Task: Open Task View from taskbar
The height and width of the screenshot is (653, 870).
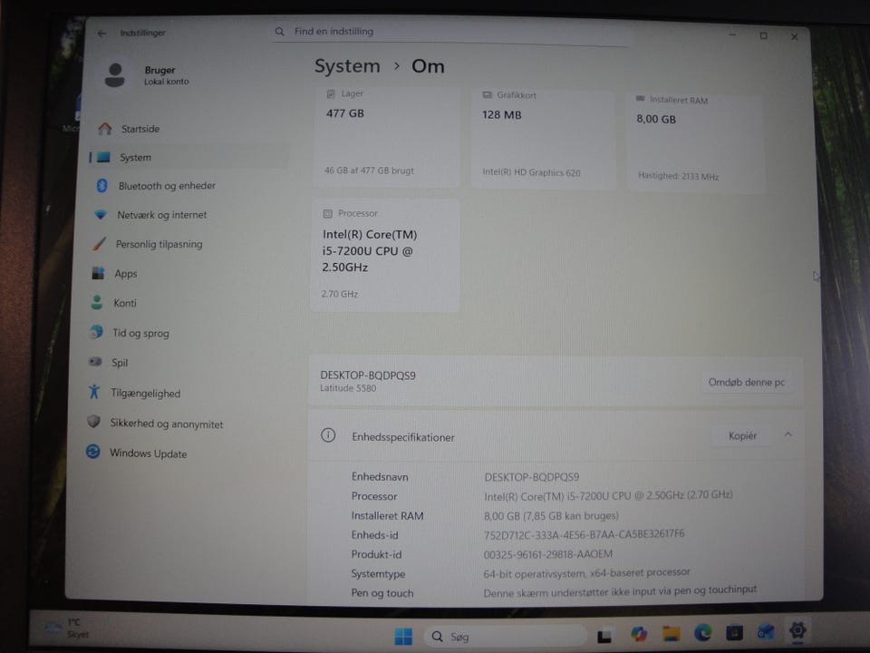Action: point(604,637)
